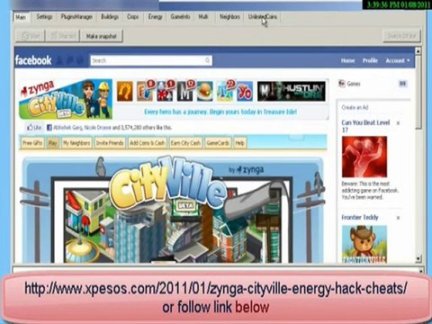Follow the Treasure Isle promo link

pos(220,112)
